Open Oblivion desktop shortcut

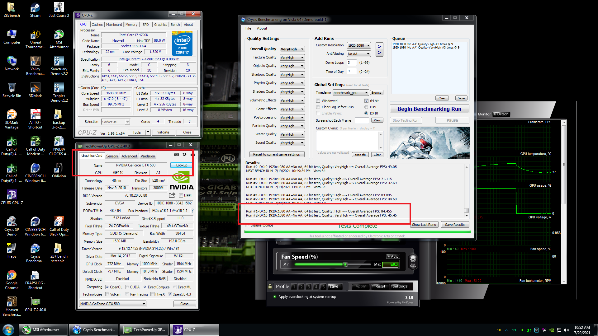point(59,171)
